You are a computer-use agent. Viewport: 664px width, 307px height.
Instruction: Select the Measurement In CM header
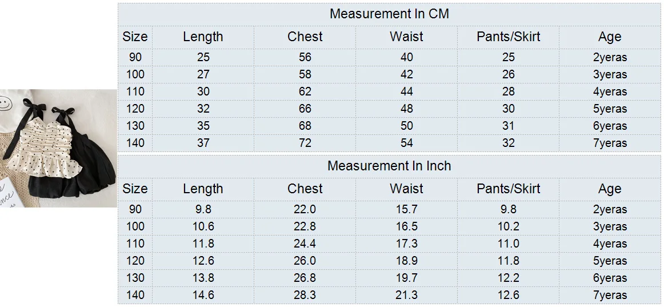389,14
